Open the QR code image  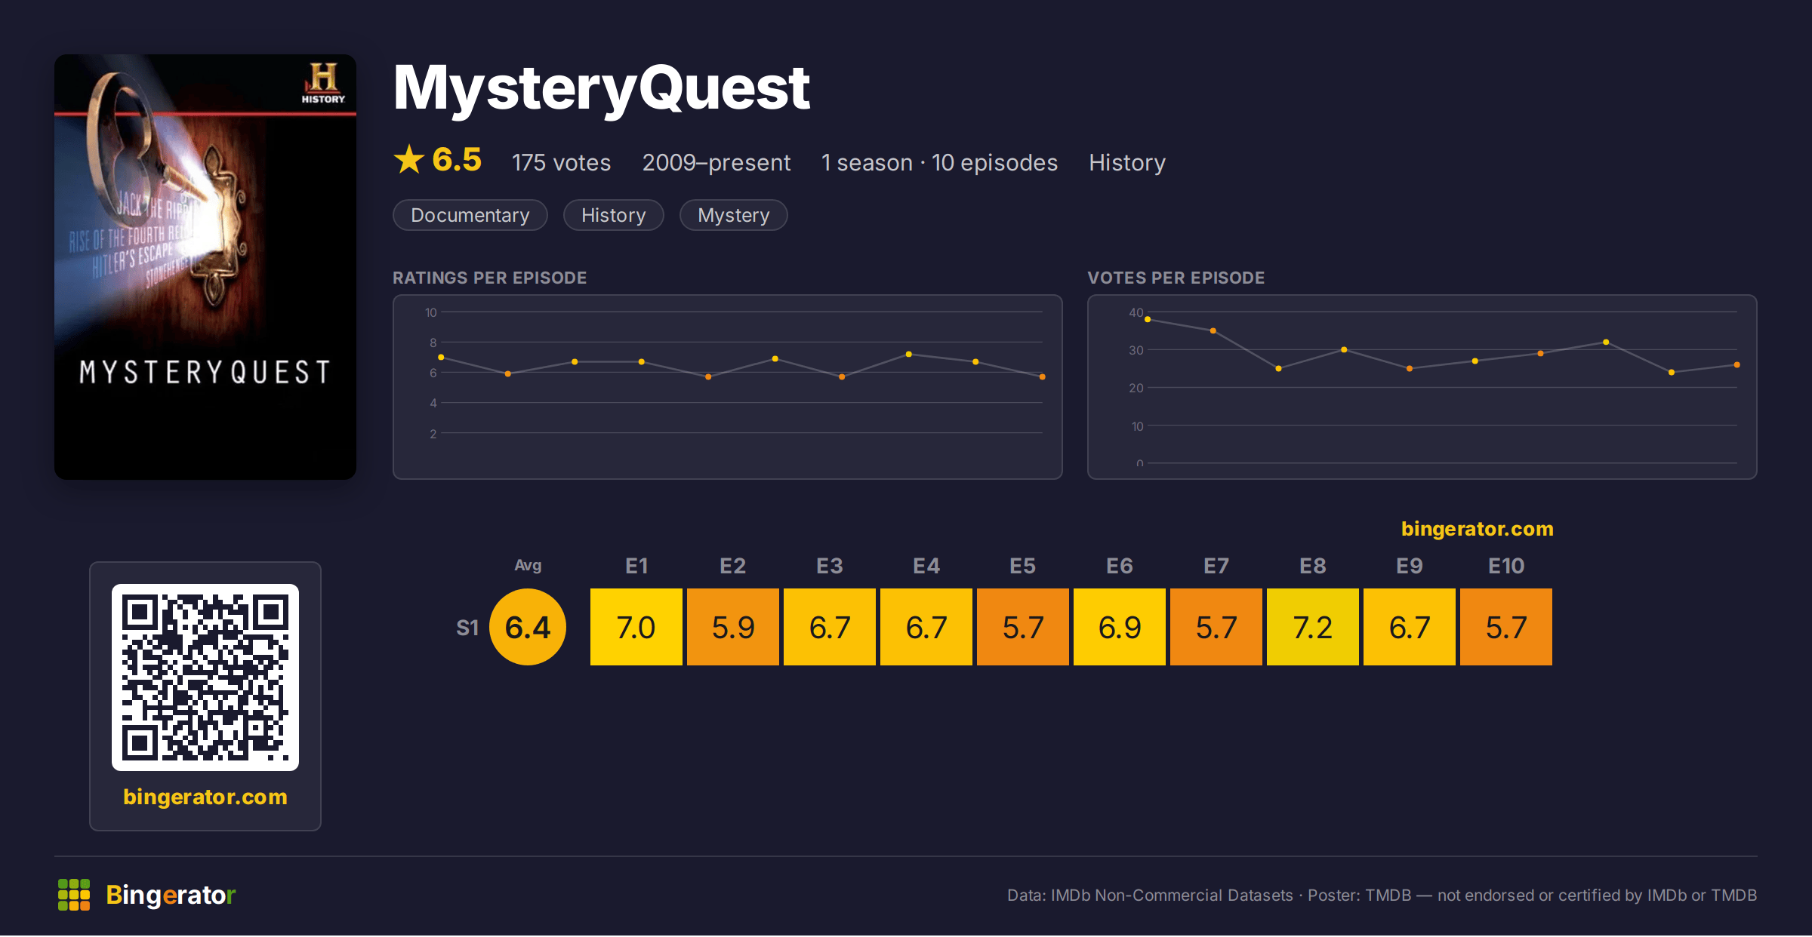coord(205,677)
